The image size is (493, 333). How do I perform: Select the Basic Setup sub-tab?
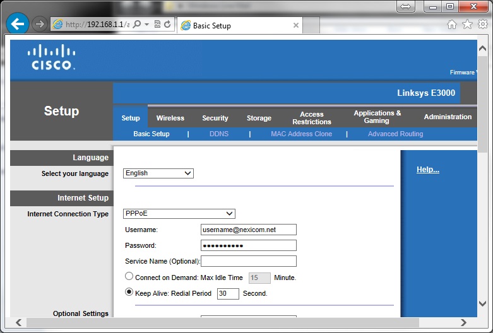point(151,134)
